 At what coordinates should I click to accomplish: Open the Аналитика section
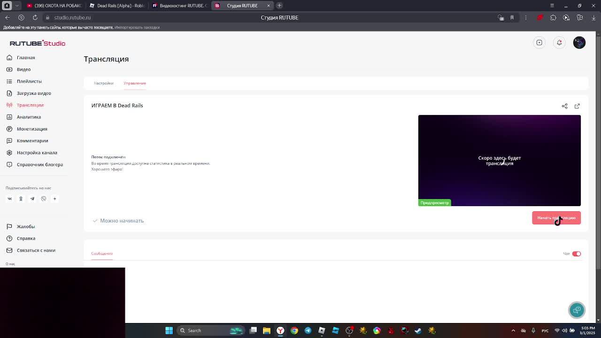pos(24,117)
